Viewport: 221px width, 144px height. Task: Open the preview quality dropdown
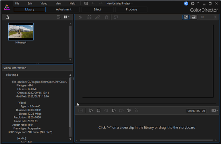214,111
